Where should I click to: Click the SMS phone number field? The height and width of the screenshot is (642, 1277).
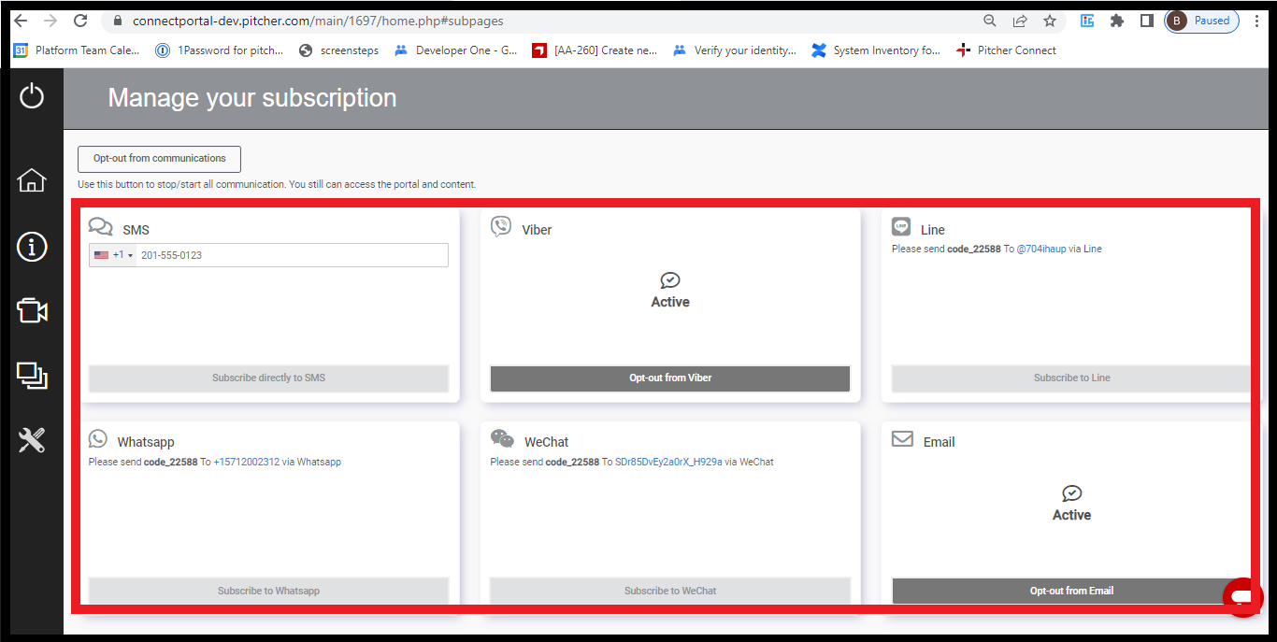(290, 255)
